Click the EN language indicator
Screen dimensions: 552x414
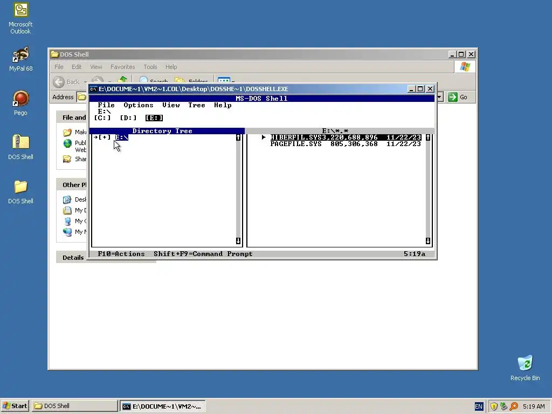pos(479,406)
